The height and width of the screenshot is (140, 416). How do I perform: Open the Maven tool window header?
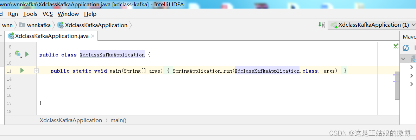click(x=409, y=36)
